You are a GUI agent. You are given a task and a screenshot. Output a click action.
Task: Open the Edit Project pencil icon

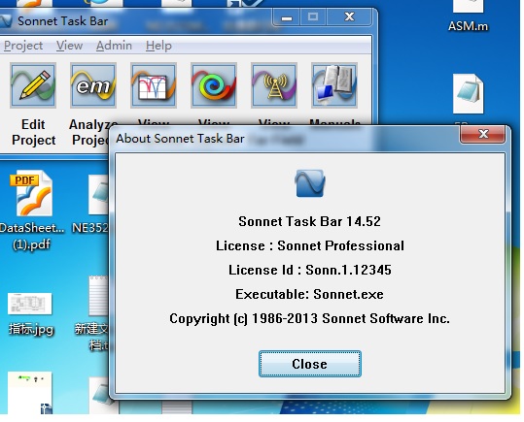[33, 85]
